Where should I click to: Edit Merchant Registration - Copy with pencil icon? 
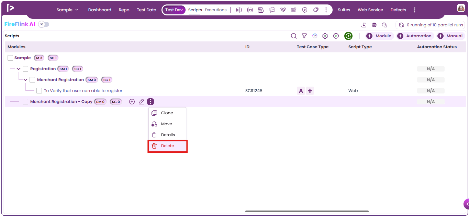[141, 102]
